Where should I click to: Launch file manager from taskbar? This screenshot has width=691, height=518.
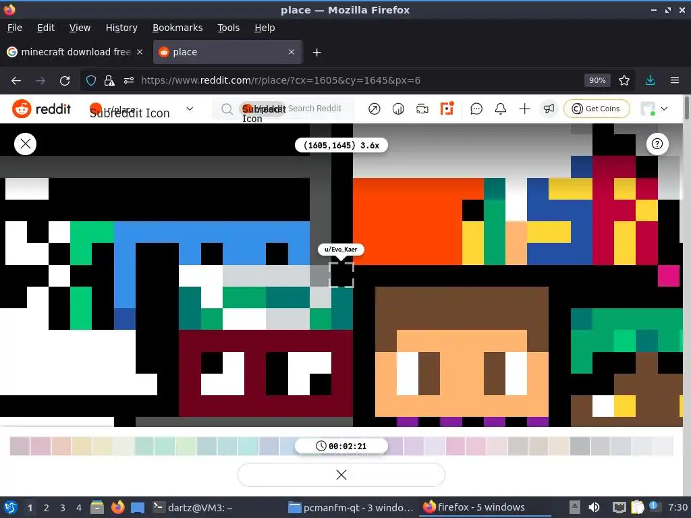coord(97,507)
